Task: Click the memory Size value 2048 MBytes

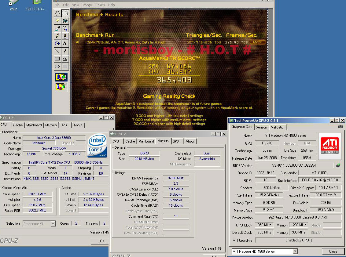Action: click(x=144, y=159)
